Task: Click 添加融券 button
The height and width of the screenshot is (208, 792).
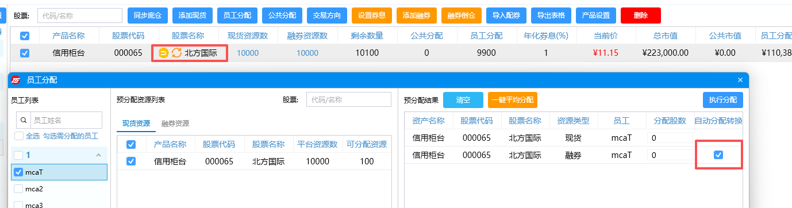Action: 417,16
